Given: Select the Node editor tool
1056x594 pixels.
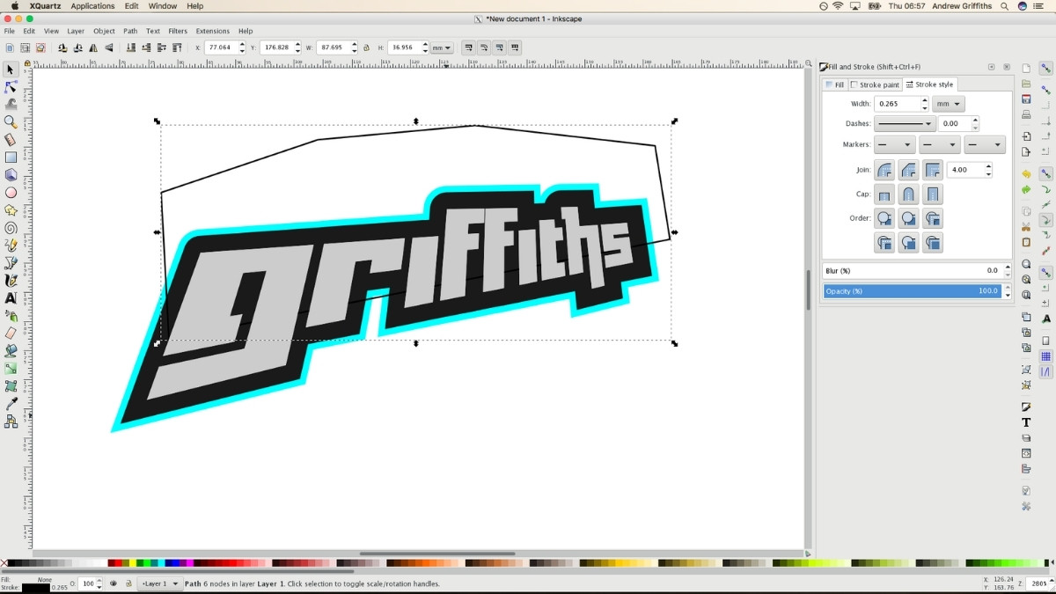Looking at the screenshot, I should tap(11, 87).
